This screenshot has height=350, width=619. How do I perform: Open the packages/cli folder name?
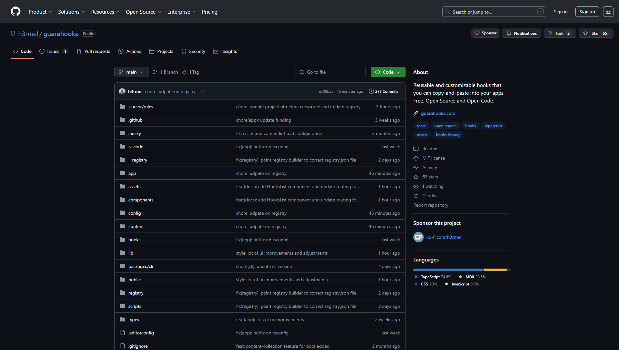coord(141,266)
